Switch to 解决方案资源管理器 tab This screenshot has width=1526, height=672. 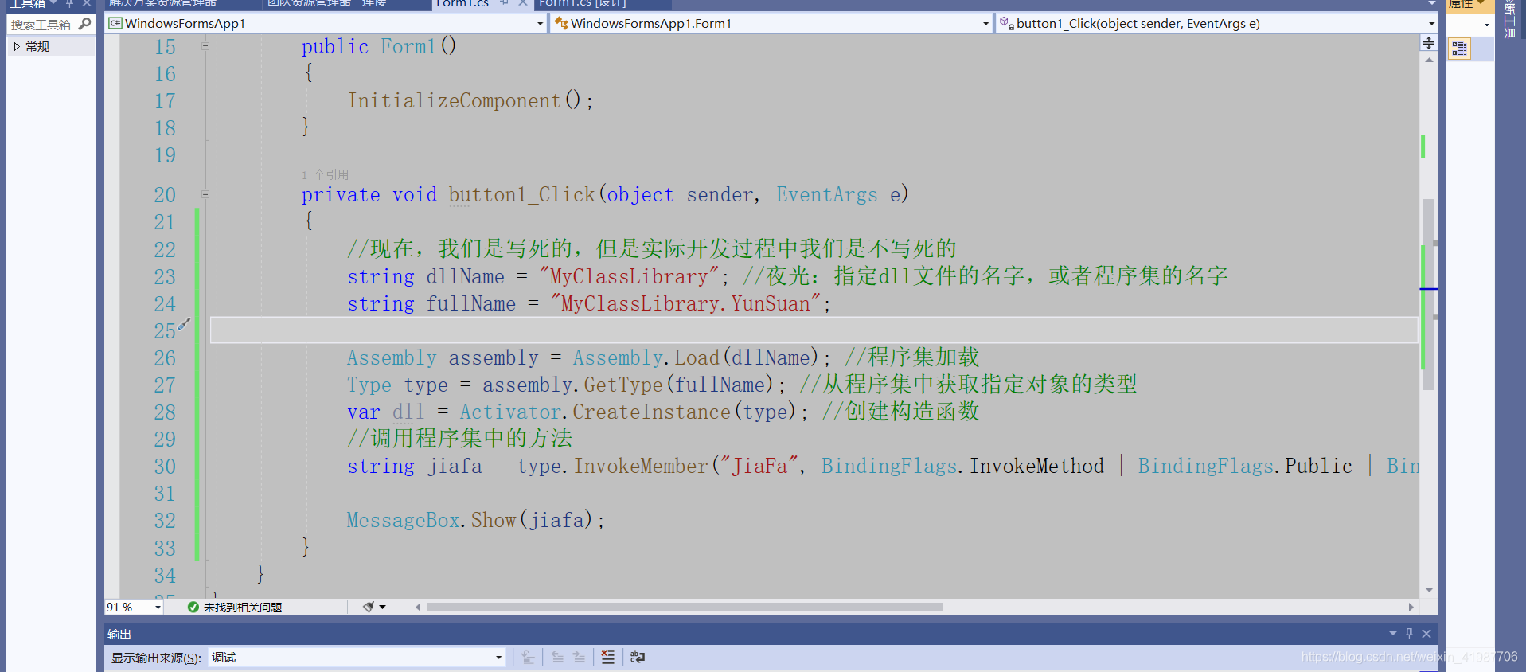point(162,4)
